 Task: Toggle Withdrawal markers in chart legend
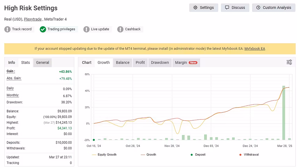coord(248,155)
